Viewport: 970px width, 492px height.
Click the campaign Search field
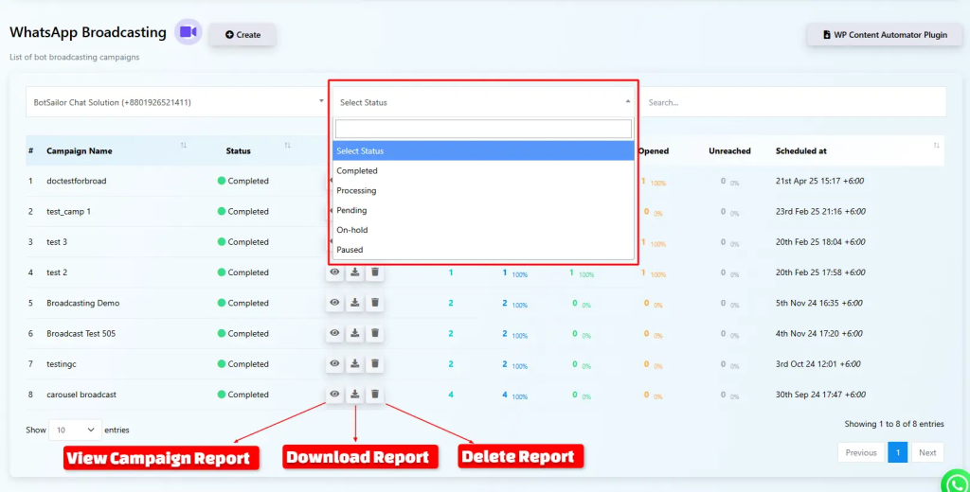pos(793,102)
